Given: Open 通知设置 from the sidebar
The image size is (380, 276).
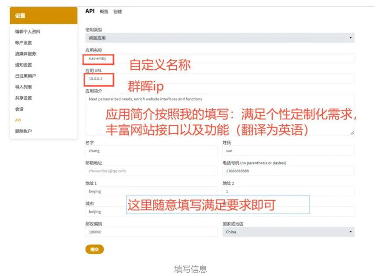Looking at the screenshot, I should (x=23, y=65).
